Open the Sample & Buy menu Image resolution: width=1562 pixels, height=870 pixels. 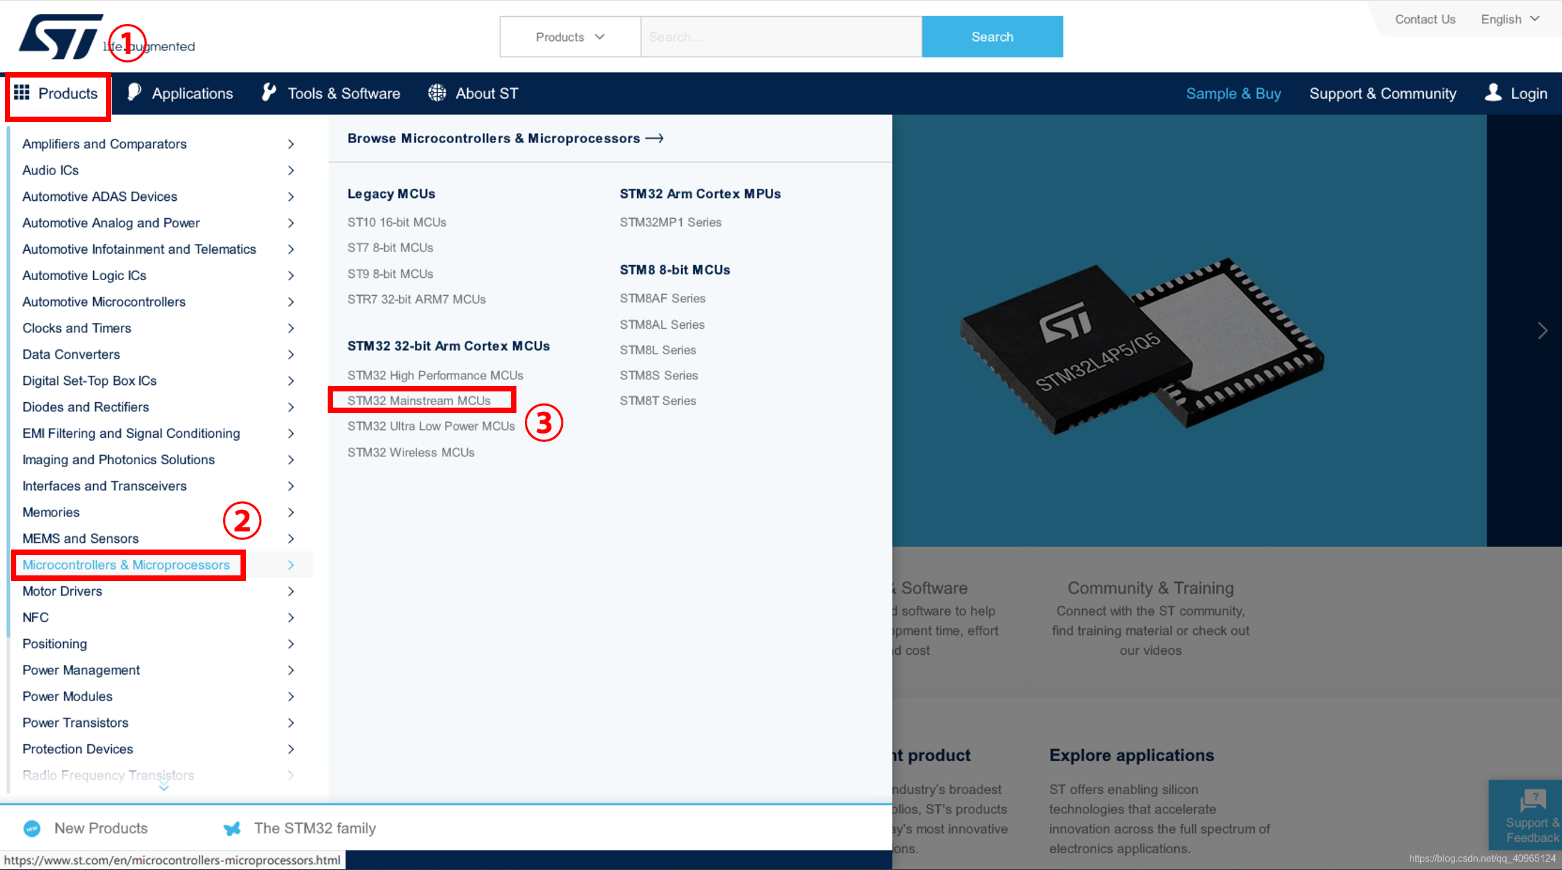tap(1233, 93)
